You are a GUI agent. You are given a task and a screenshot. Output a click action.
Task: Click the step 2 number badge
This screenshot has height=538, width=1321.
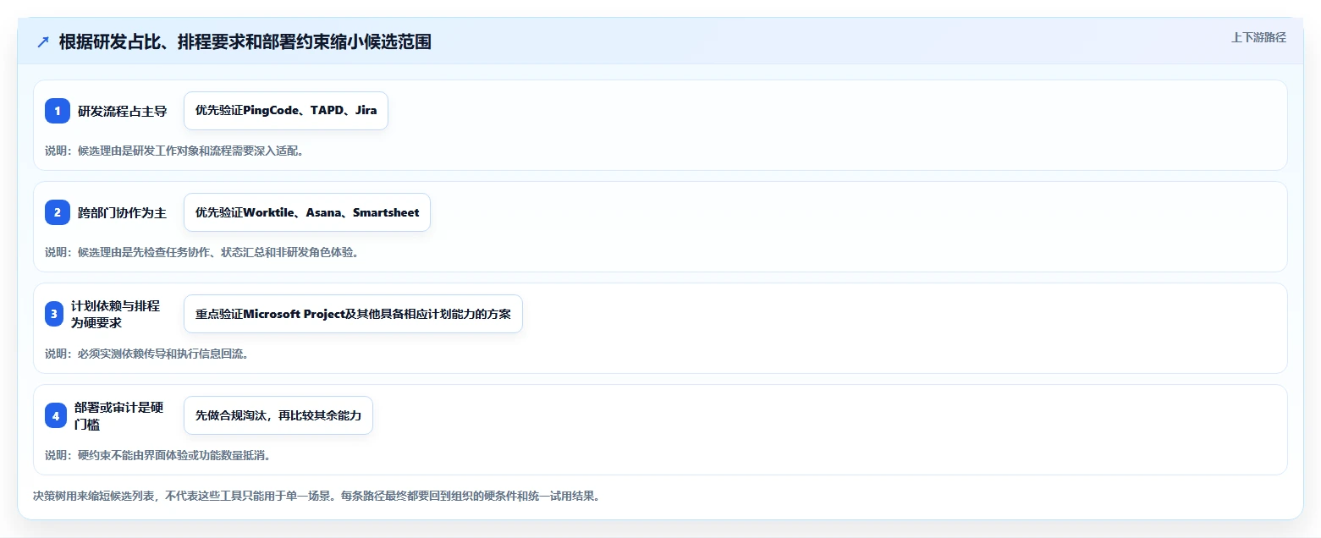tap(58, 212)
